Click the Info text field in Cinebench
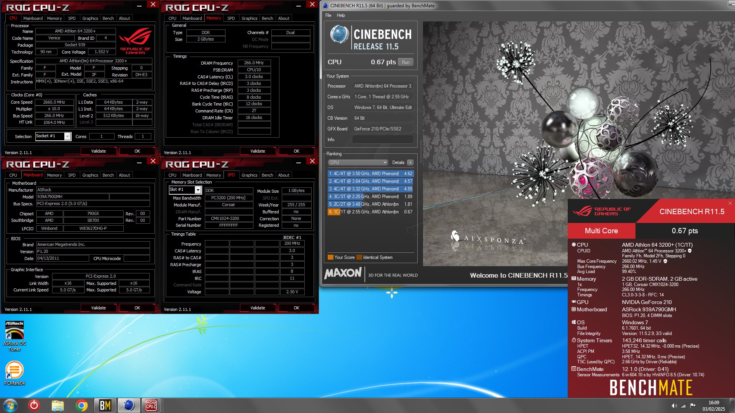 point(382,140)
